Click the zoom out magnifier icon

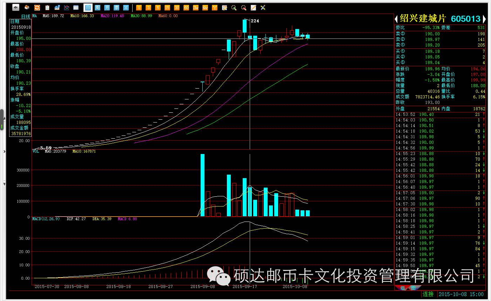[243, 7]
